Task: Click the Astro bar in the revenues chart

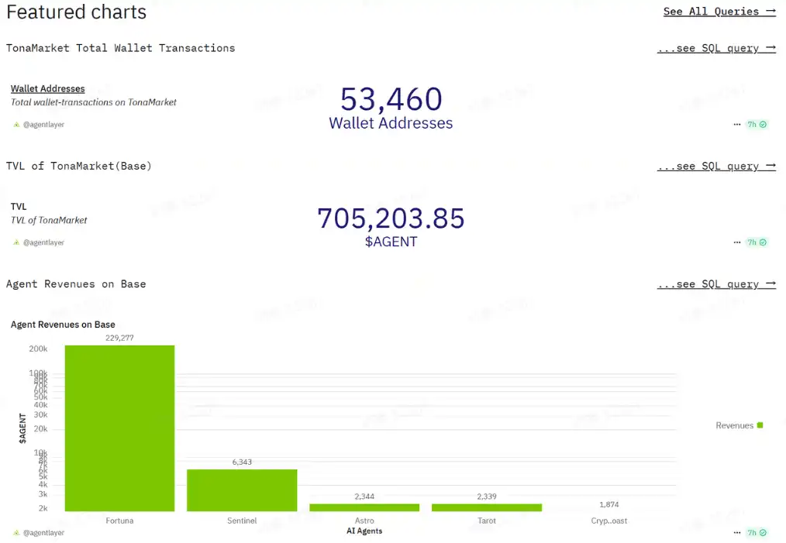Action: pos(364,507)
